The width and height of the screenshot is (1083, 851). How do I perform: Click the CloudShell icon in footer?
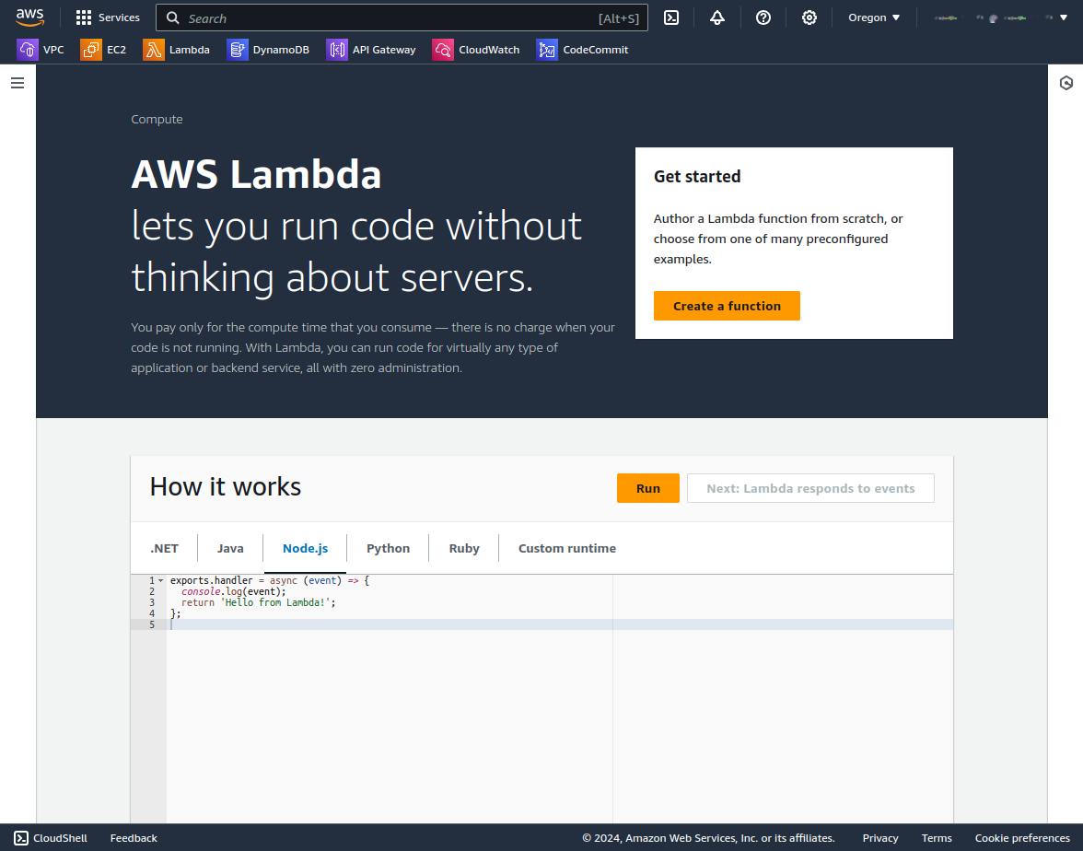21,838
